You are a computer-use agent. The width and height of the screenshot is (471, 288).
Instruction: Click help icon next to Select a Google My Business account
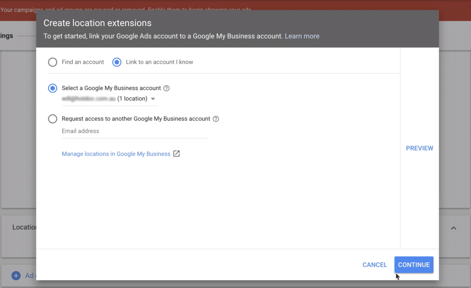click(167, 88)
